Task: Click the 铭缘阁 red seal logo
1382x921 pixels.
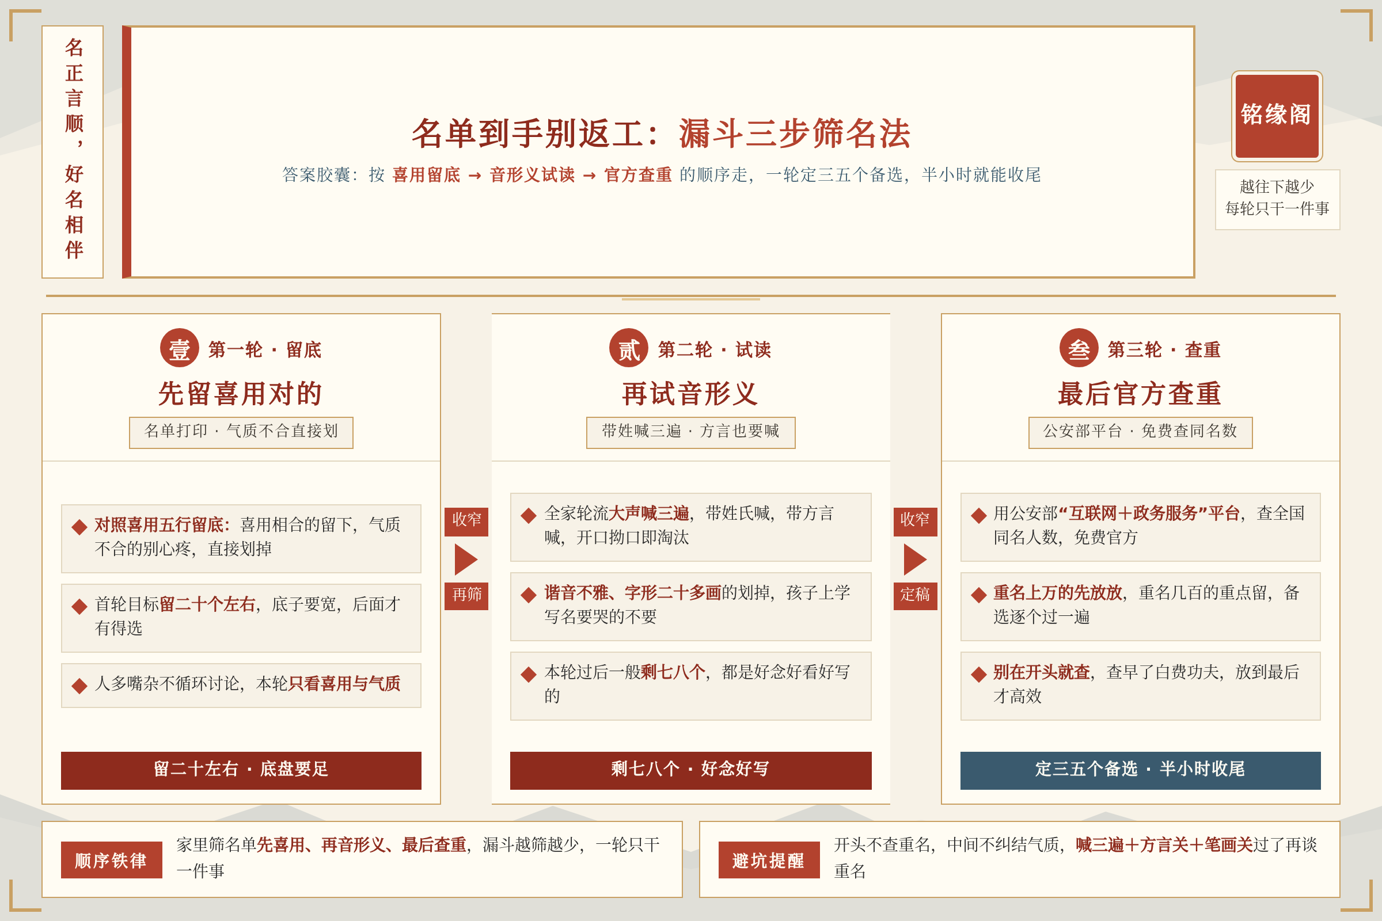Action: [1277, 116]
